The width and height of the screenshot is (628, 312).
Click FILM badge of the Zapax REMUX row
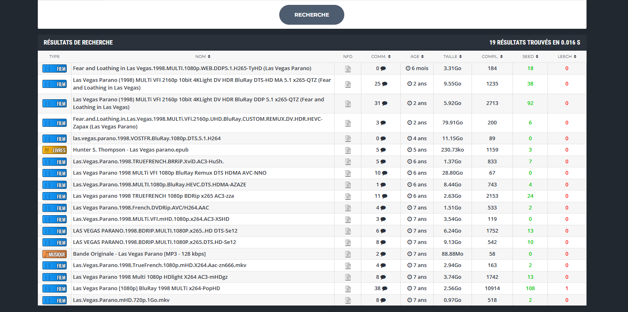pyautogui.click(x=54, y=123)
